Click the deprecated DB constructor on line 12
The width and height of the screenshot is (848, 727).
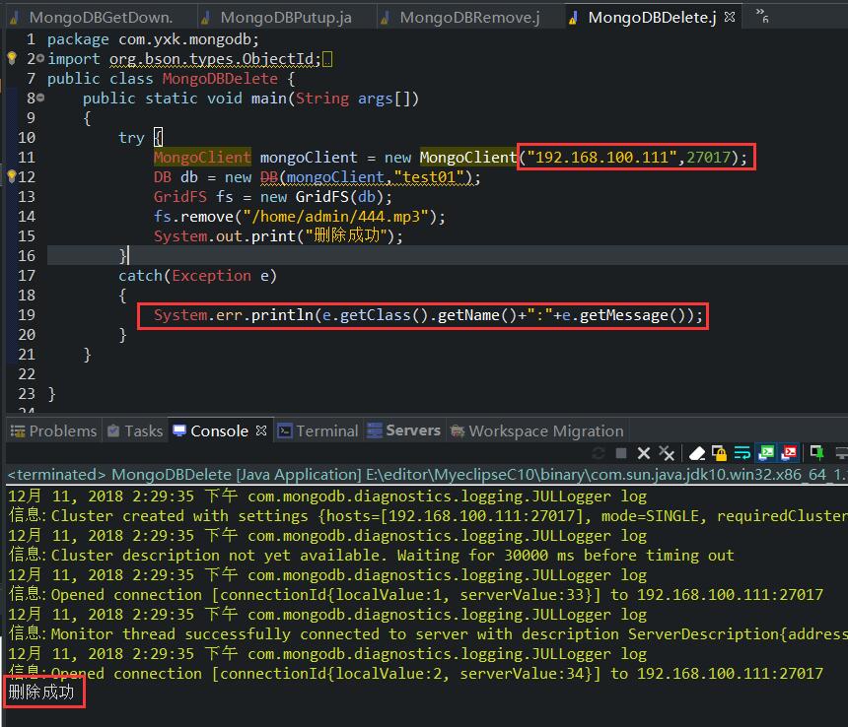point(268,176)
